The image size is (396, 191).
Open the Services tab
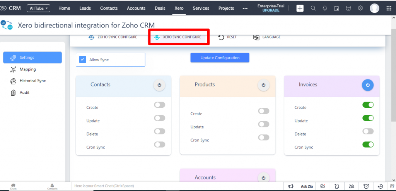coord(201,9)
